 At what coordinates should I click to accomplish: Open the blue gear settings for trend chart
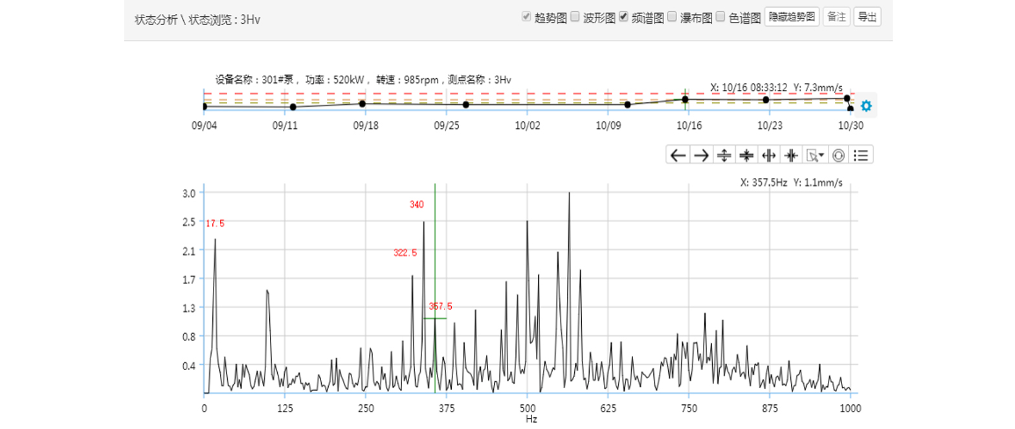click(866, 105)
